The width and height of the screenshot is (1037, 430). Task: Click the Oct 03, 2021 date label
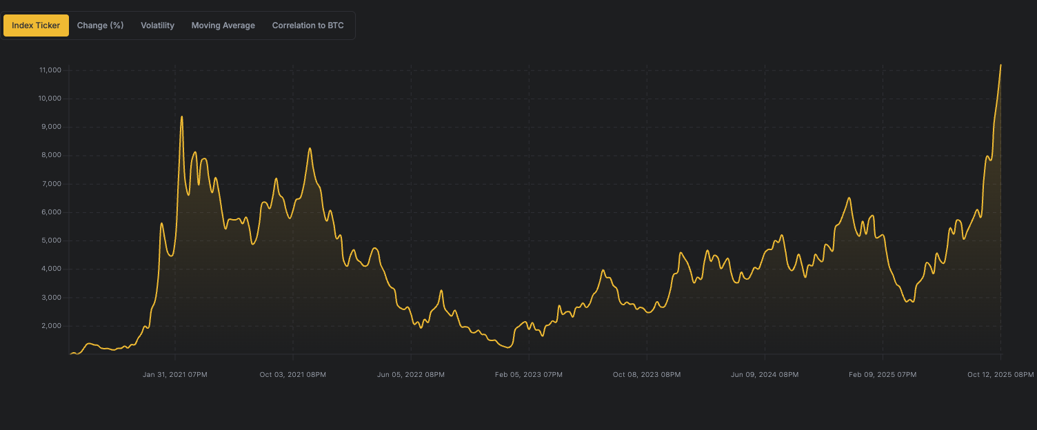point(293,374)
